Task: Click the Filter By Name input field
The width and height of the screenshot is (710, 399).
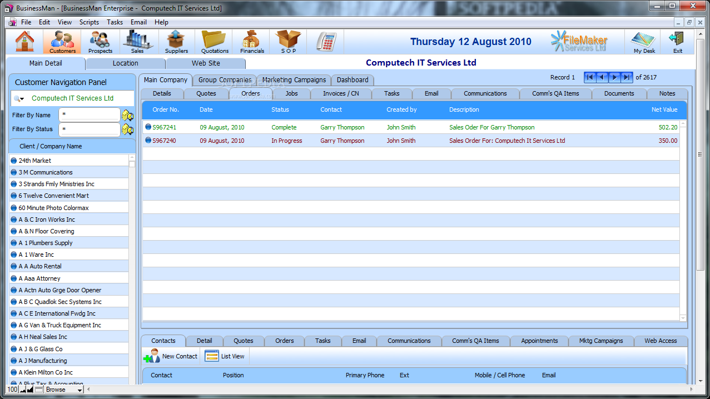Action: pos(90,115)
